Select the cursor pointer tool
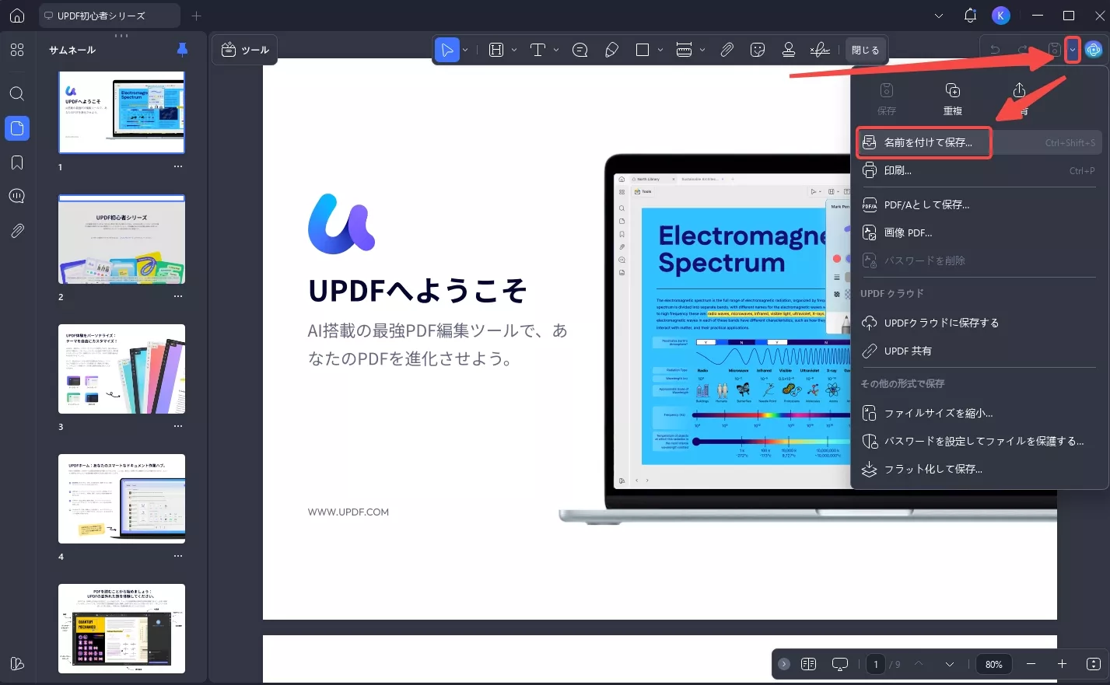This screenshot has height=685, width=1110. (447, 50)
